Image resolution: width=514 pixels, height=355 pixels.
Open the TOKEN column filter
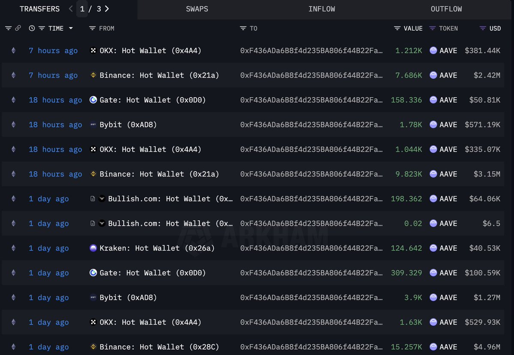pyautogui.click(x=433, y=28)
